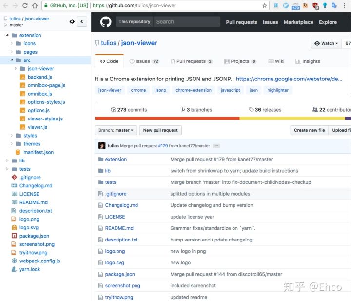Open the Pull requests repository tab
This screenshot has width=351, height=301.
(191, 61)
